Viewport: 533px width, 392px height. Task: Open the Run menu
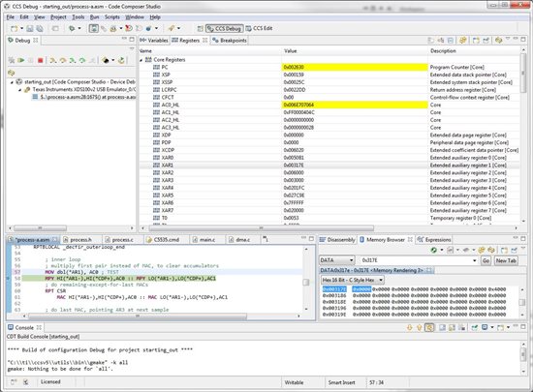click(x=94, y=17)
